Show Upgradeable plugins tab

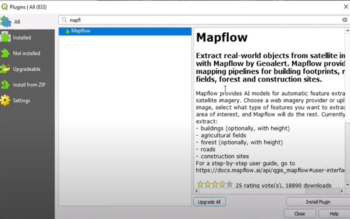point(27,69)
